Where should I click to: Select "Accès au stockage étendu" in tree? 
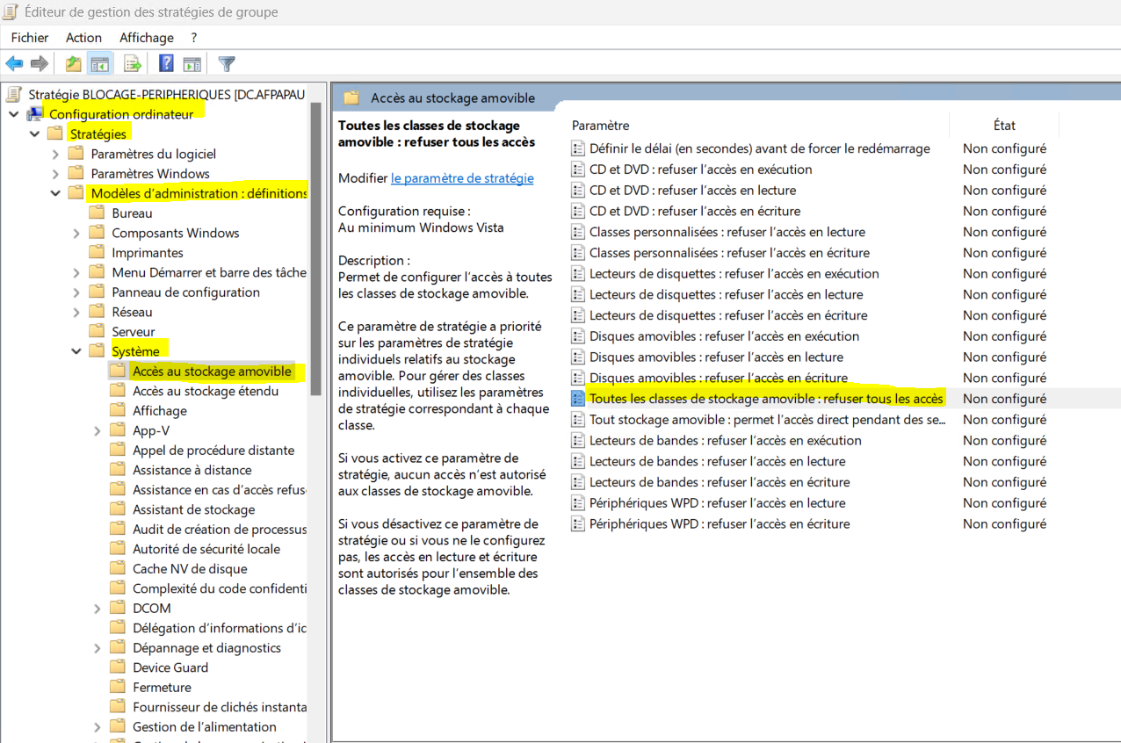205,391
